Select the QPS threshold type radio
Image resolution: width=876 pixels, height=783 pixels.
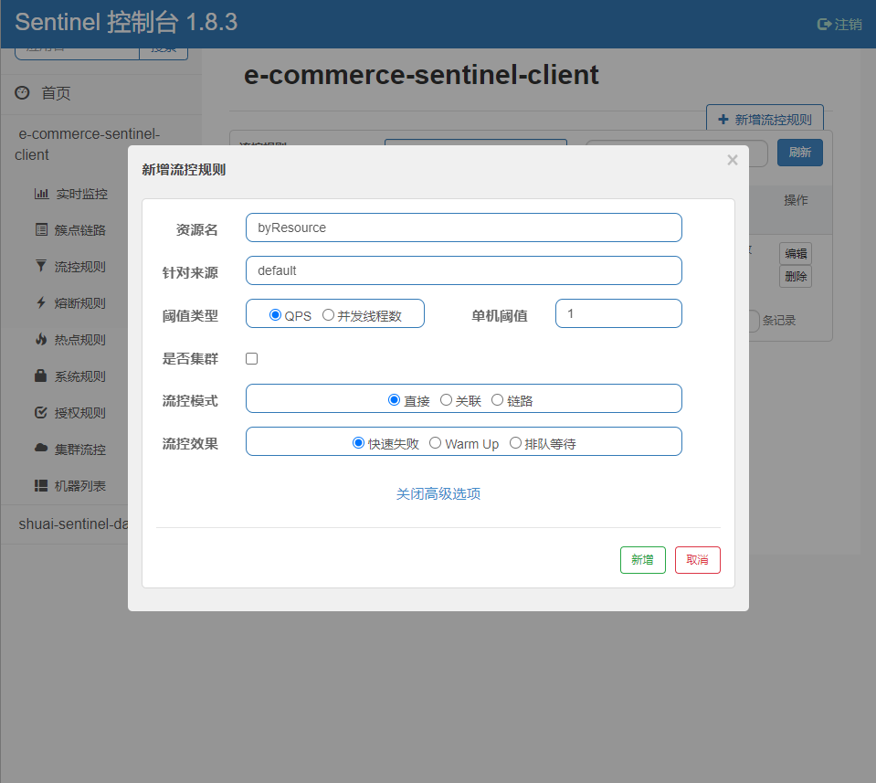[x=276, y=313]
